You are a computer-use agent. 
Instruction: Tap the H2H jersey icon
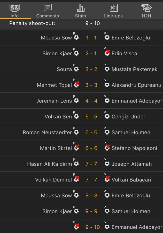point(146,7)
